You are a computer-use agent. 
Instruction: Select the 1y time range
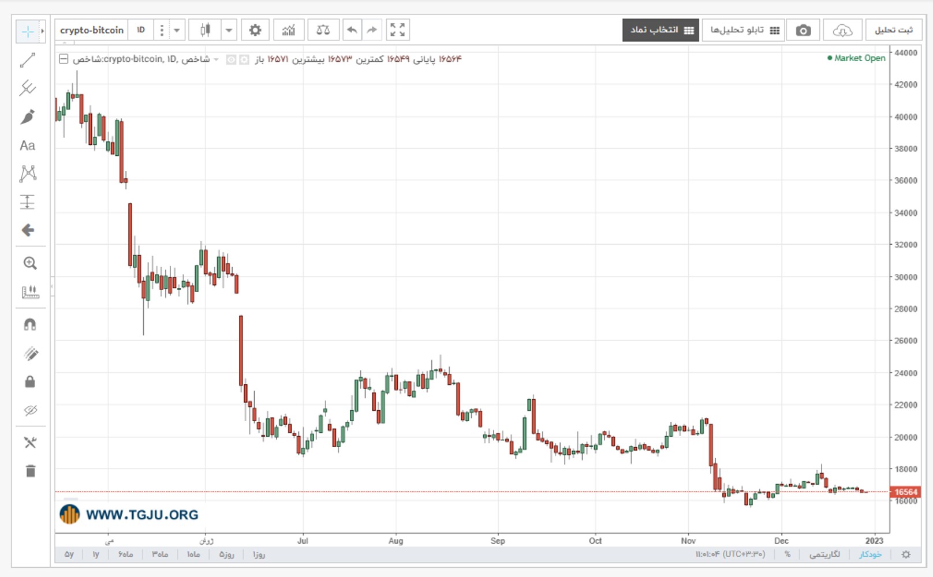[x=96, y=554]
